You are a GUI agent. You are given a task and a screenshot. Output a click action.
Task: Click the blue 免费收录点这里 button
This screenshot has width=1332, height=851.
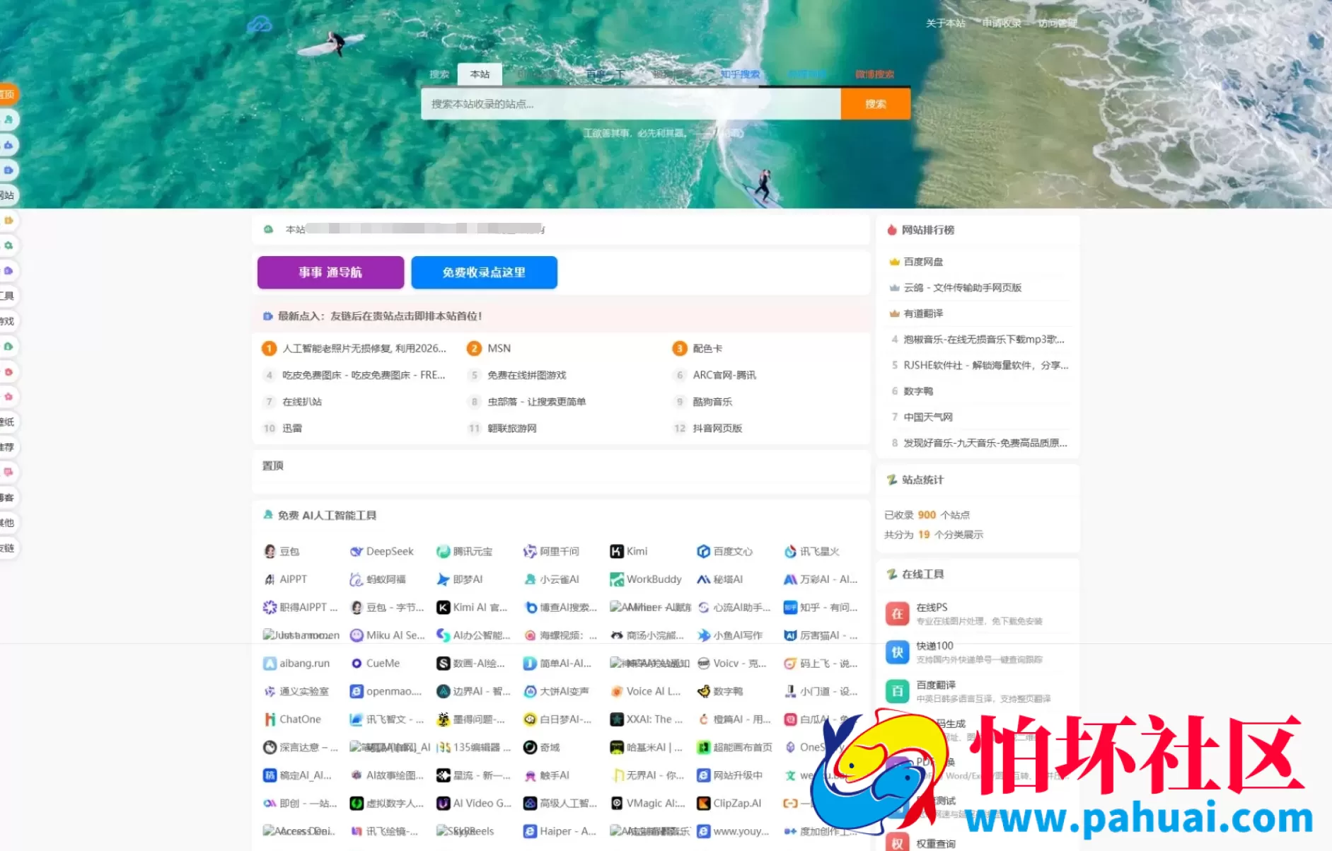[x=484, y=272]
